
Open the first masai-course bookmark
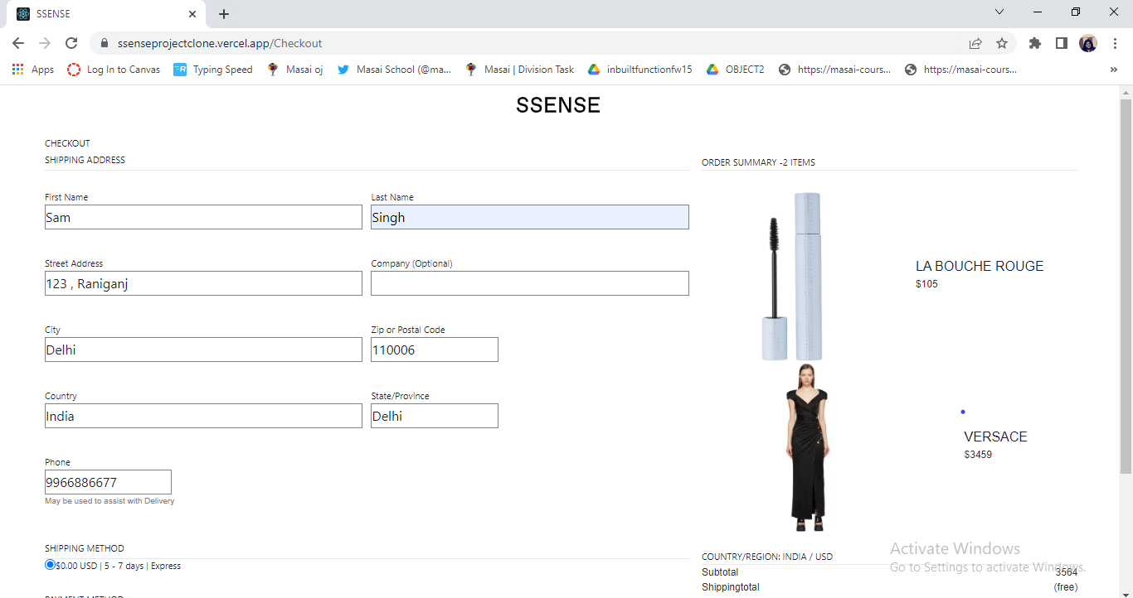[834, 70]
